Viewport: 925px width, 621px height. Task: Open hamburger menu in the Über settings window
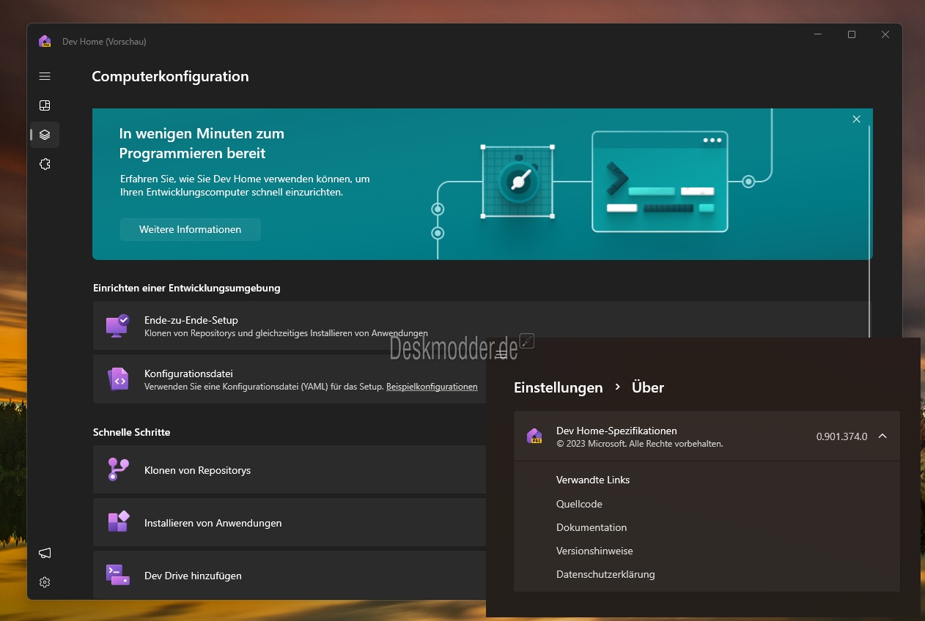pos(501,354)
